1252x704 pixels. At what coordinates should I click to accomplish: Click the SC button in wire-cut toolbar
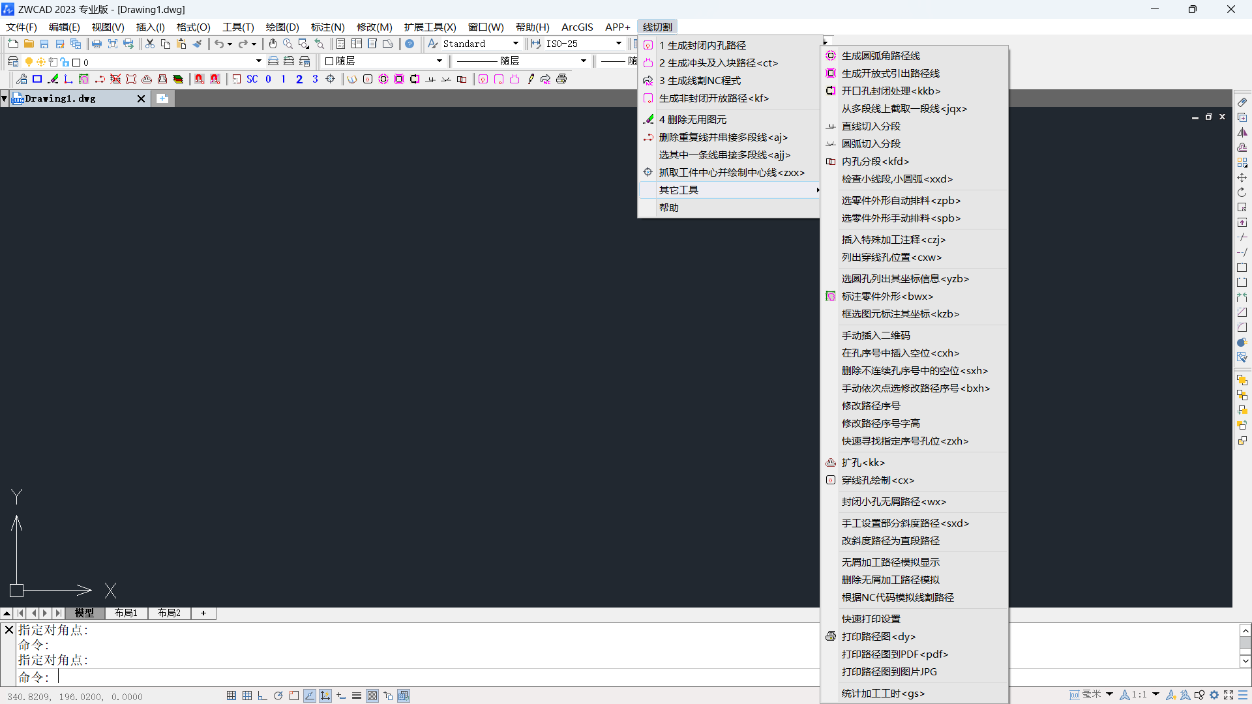[252, 79]
